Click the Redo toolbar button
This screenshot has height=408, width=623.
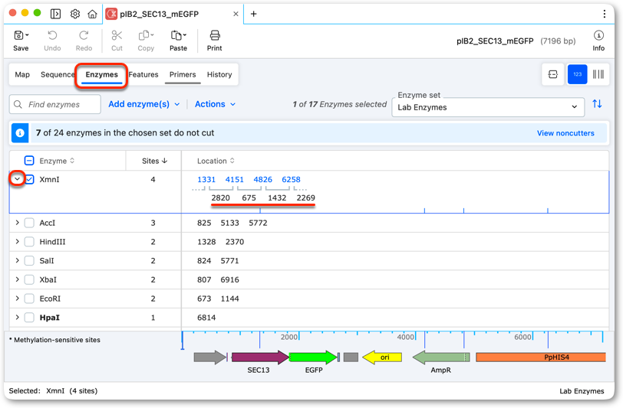point(84,41)
